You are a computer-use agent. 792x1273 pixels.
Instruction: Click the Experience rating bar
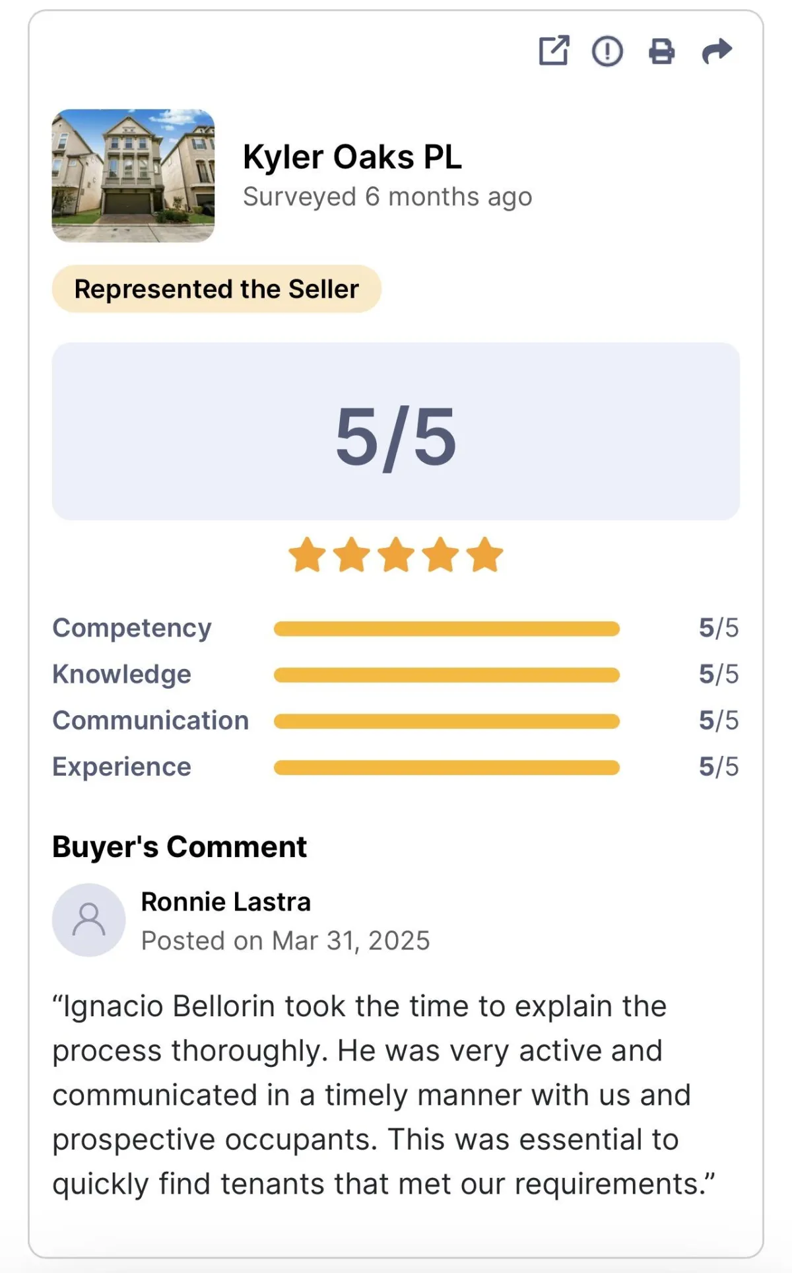click(446, 767)
